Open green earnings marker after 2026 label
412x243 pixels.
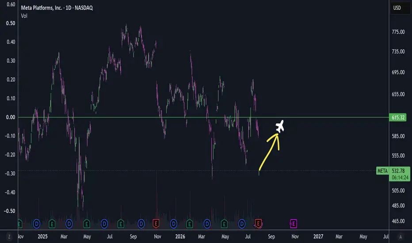click(x=190, y=224)
